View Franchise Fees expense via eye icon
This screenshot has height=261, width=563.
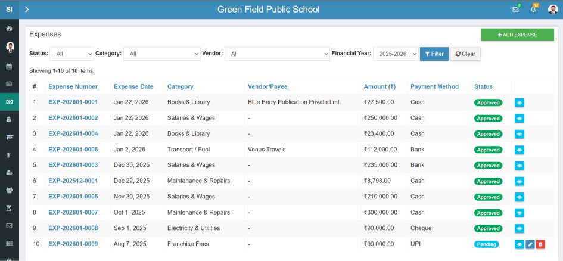click(x=519, y=244)
